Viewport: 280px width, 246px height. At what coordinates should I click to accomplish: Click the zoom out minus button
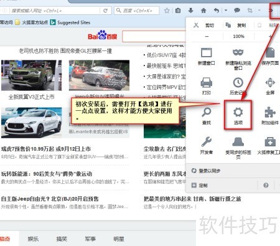pyautogui.click(x=207, y=37)
